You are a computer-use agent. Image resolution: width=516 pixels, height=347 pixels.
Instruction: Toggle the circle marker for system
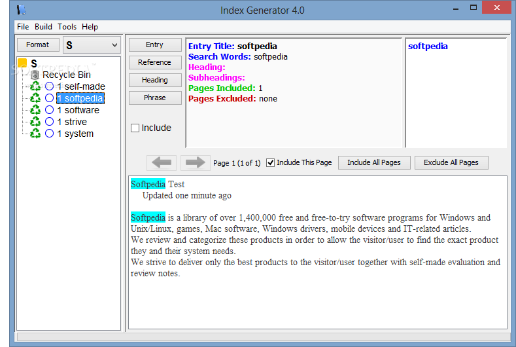(49, 134)
